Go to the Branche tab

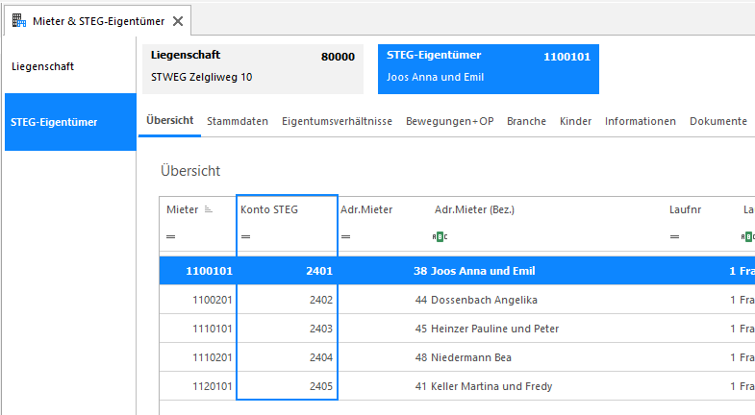[526, 121]
